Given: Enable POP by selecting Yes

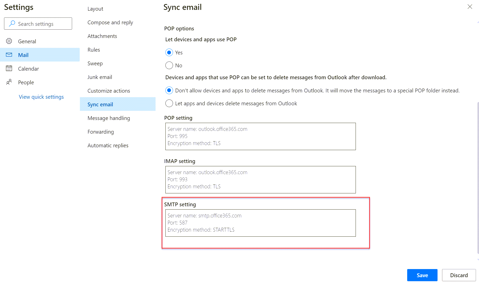Looking at the screenshot, I should click(169, 52).
